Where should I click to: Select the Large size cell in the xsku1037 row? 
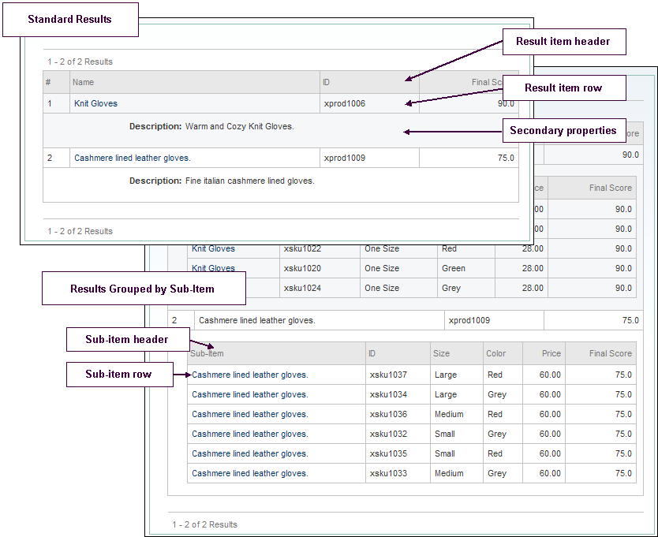[x=457, y=375]
